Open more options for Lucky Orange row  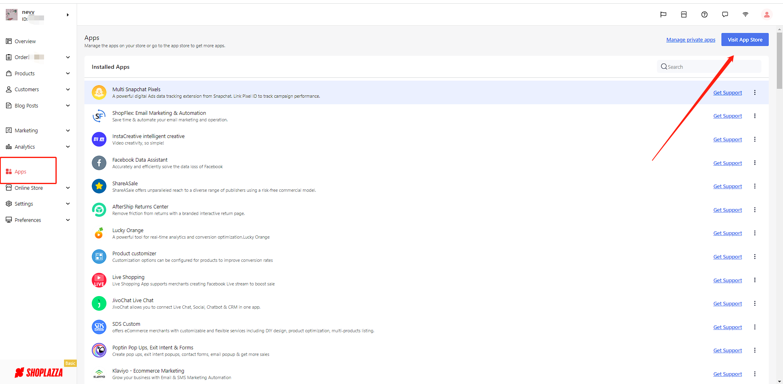pos(755,233)
